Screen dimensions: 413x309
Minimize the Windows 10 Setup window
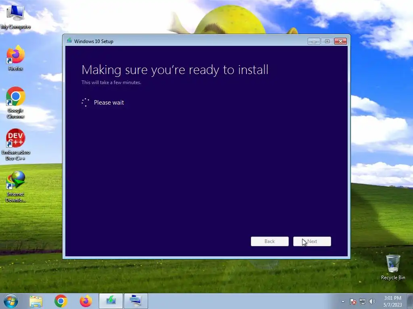(x=314, y=41)
